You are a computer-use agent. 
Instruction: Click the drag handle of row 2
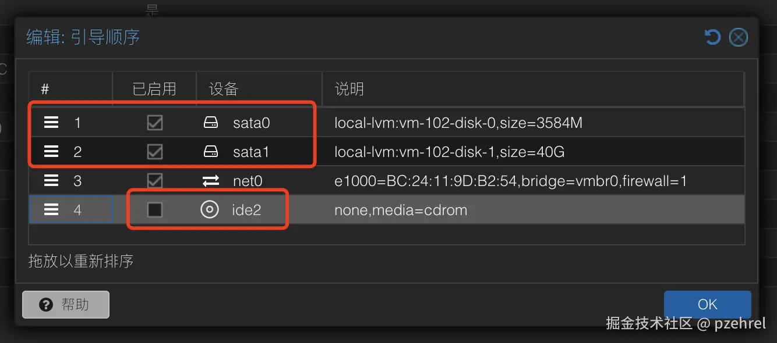click(x=51, y=152)
